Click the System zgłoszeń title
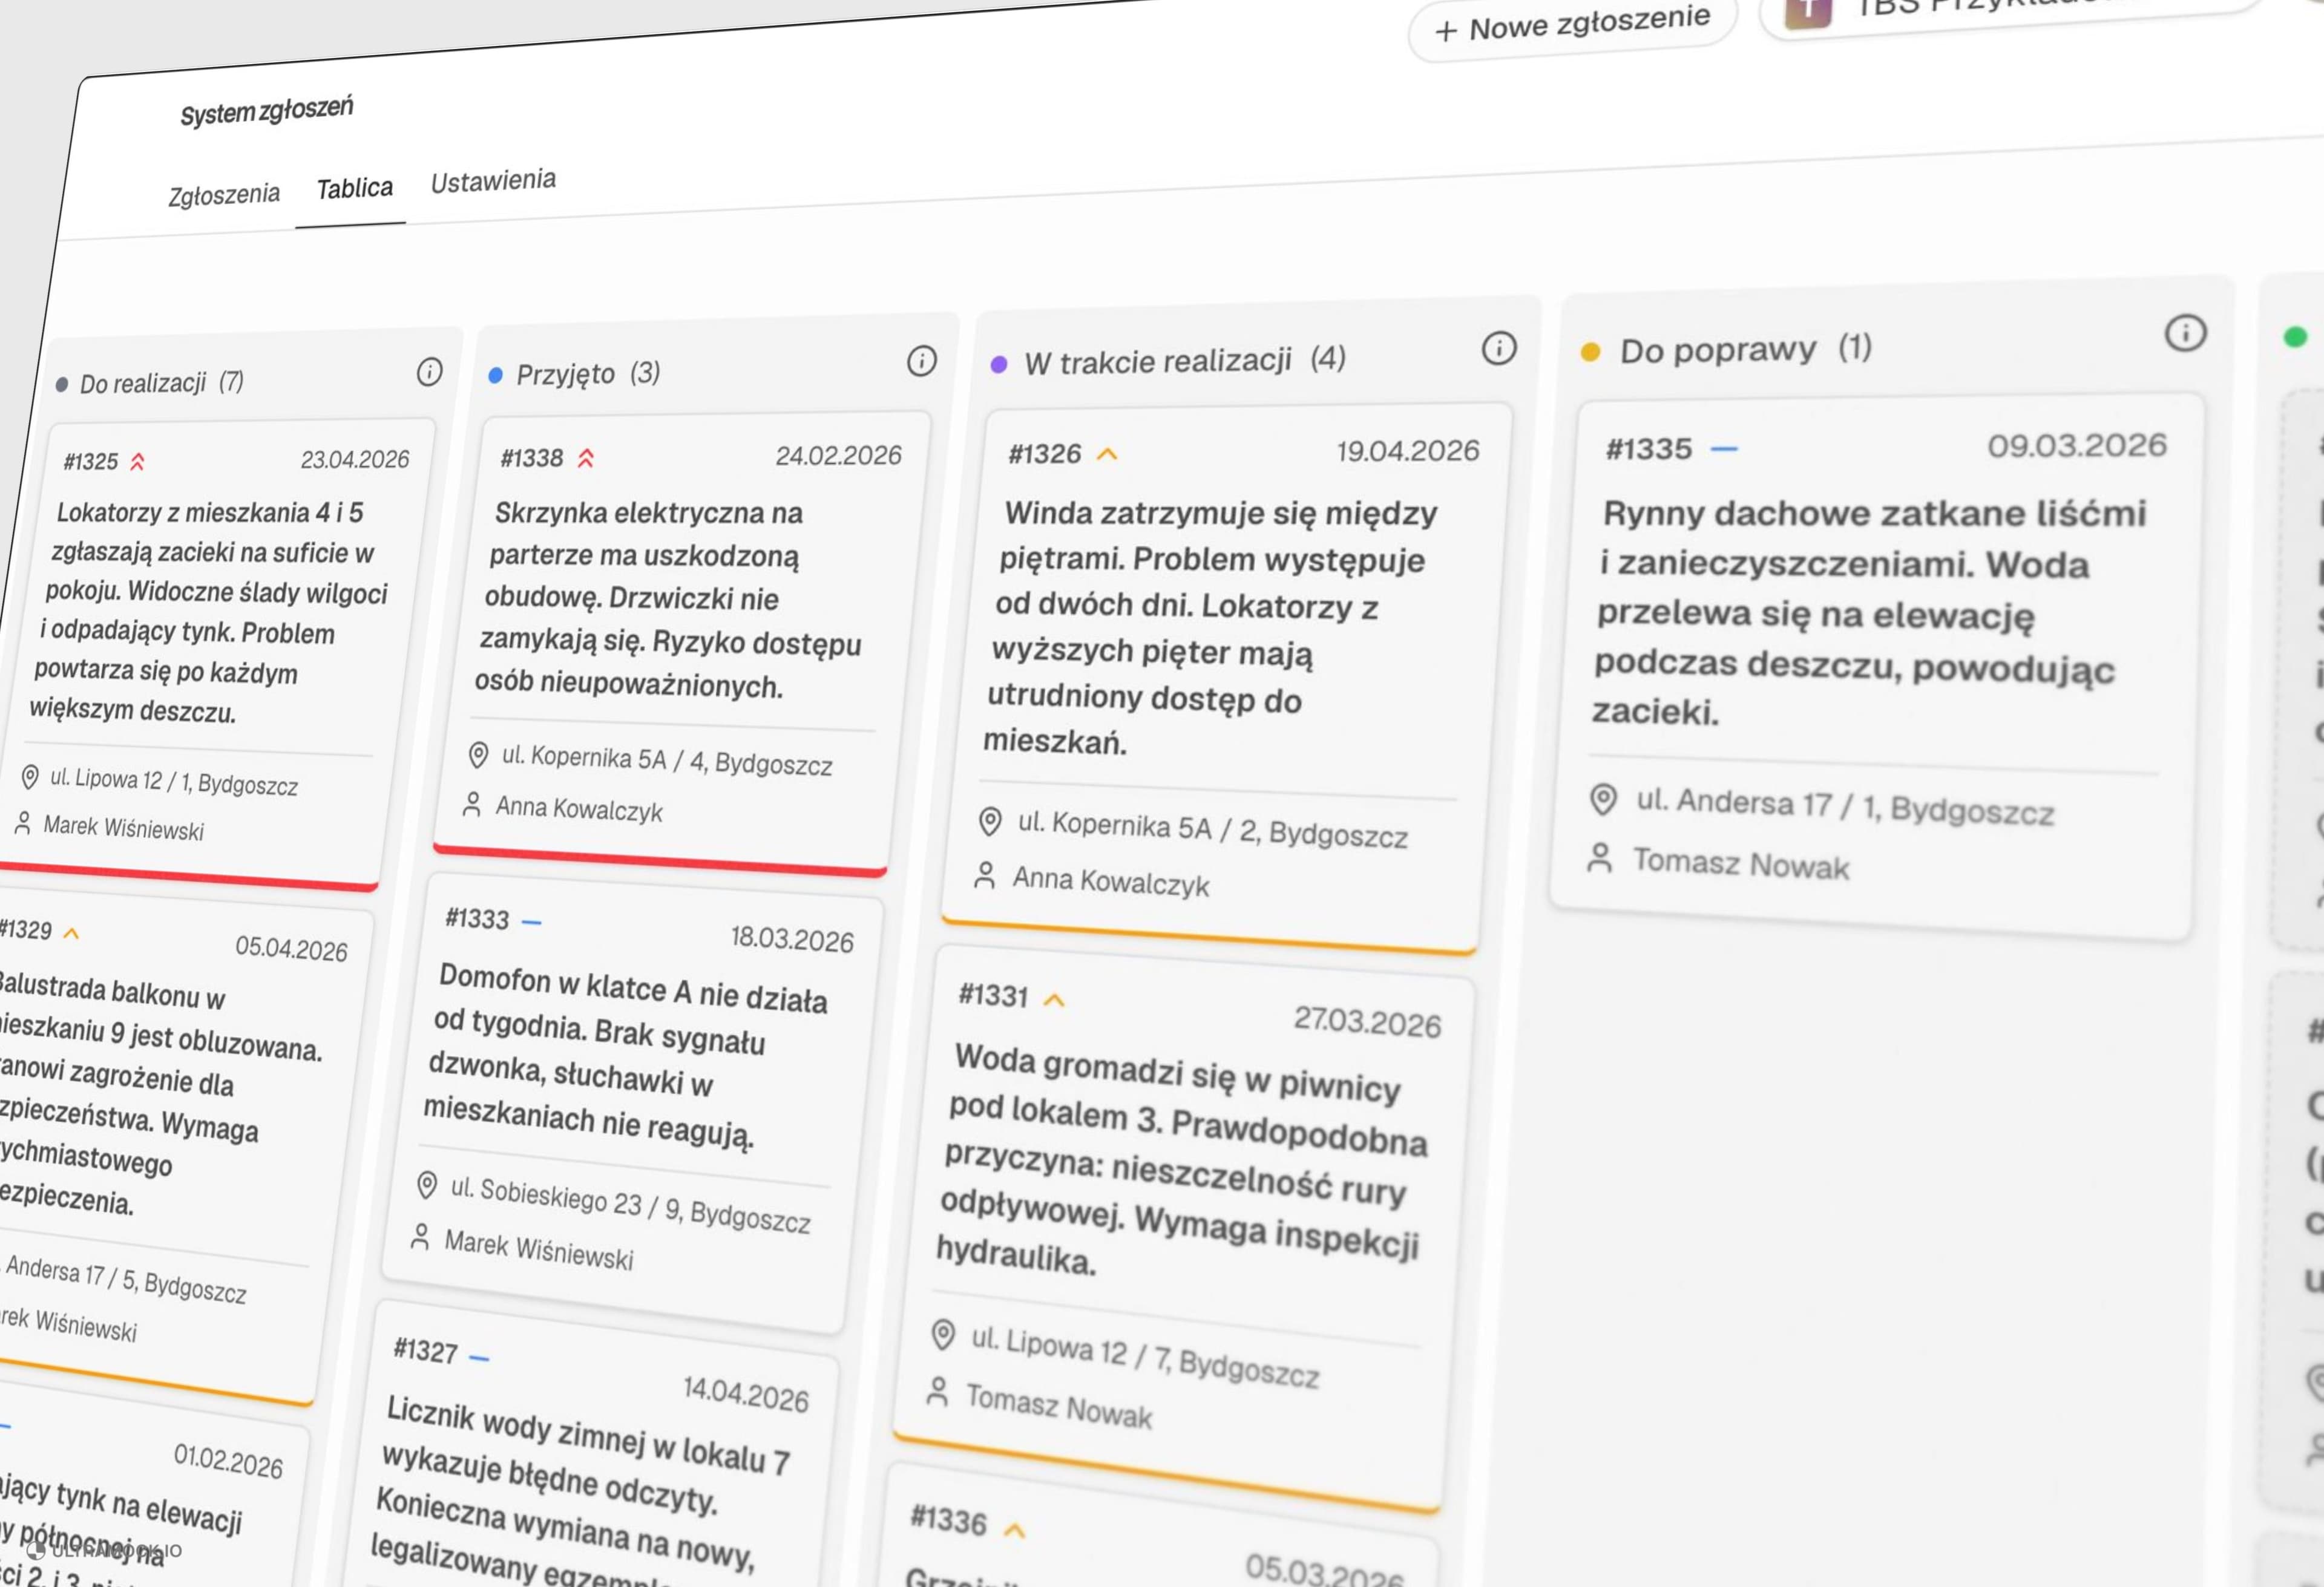 (266, 110)
